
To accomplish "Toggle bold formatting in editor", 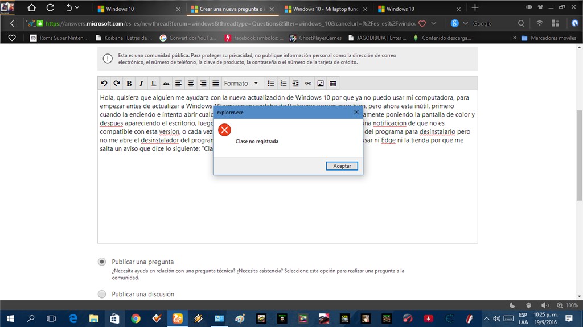I will [129, 84].
